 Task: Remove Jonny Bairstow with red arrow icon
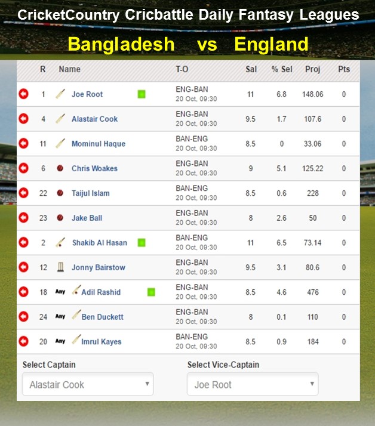tap(24, 267)
